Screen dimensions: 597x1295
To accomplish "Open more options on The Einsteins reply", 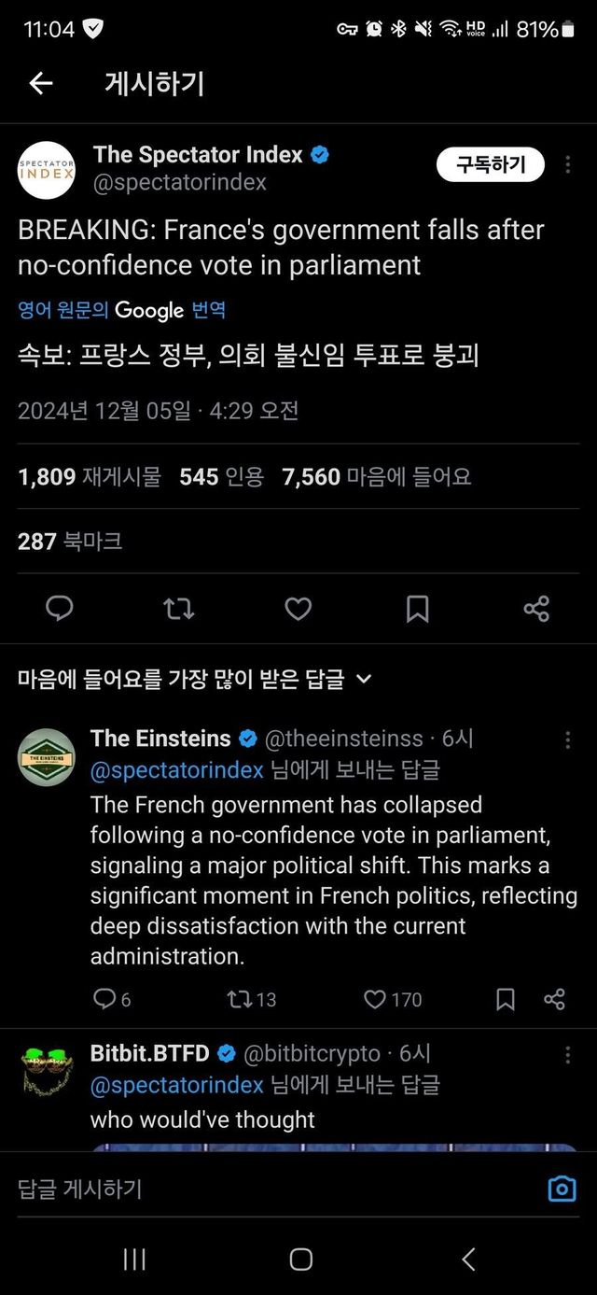I will pyautogui.click(x=568, y=739).
